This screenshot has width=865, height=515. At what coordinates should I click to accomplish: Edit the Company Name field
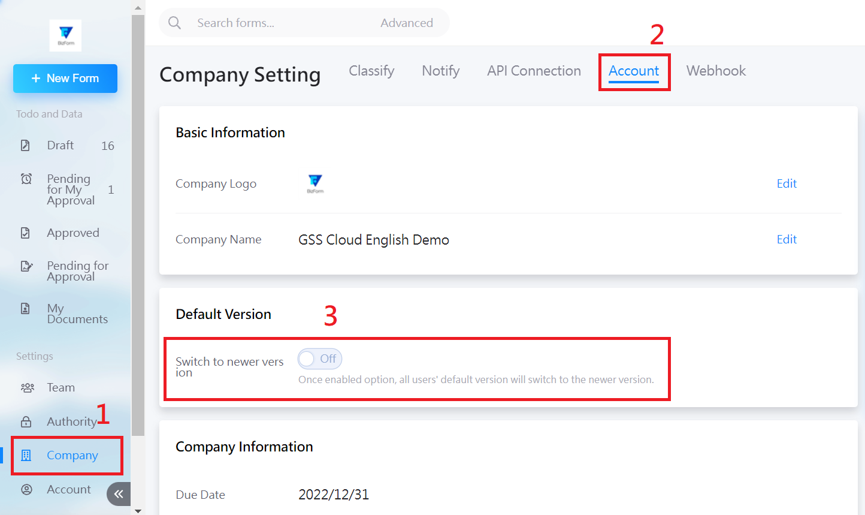coord(786,239)
